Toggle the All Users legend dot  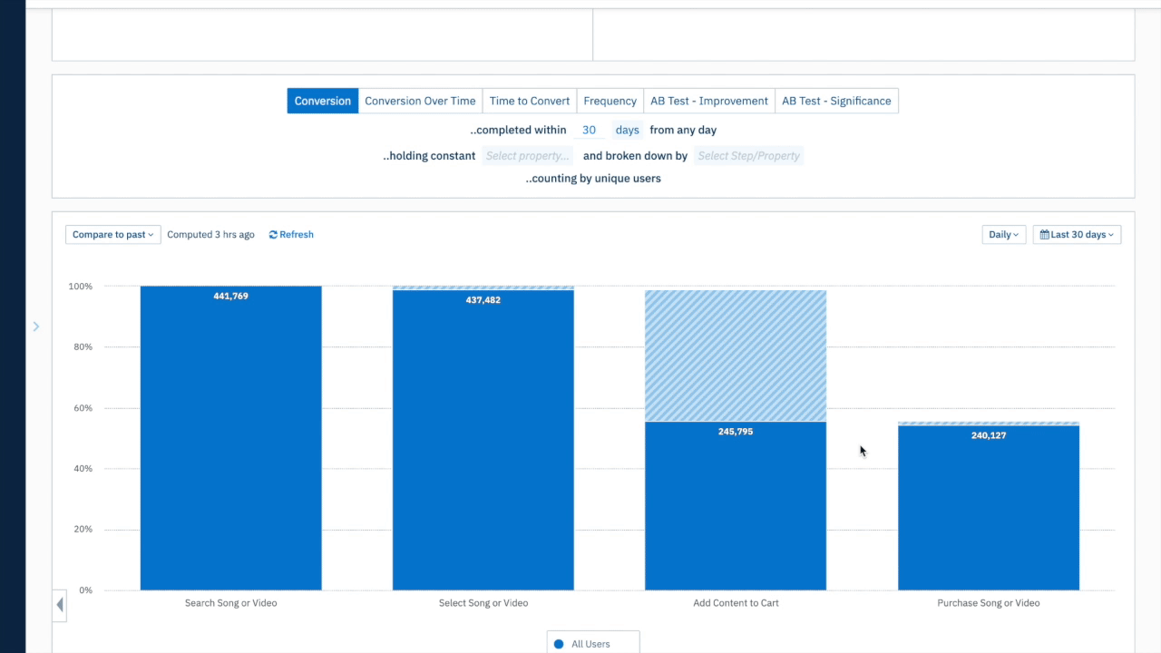559,644
